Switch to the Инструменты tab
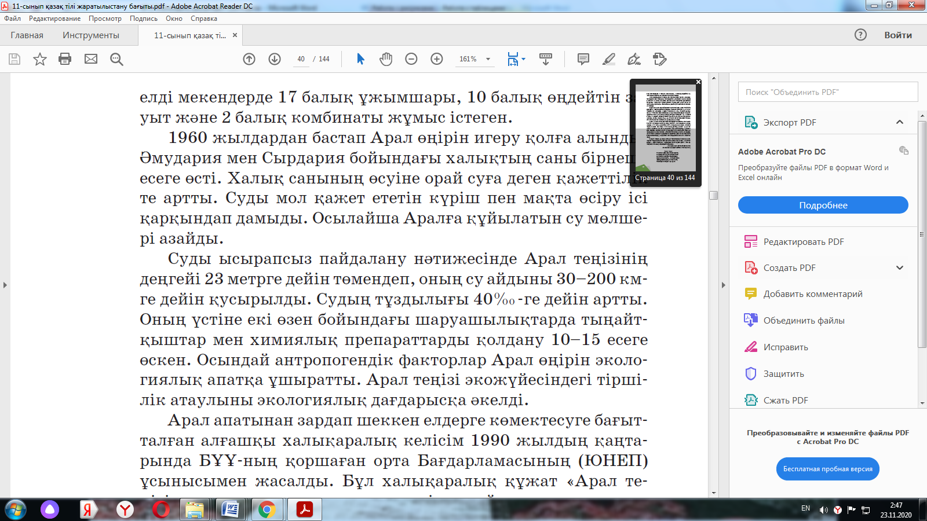Screen dimensions: 927x521 [91, 35]
